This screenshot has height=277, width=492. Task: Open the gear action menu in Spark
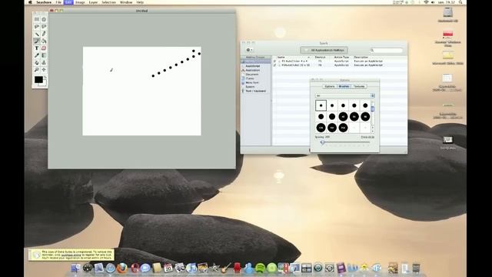coord(249,50)
